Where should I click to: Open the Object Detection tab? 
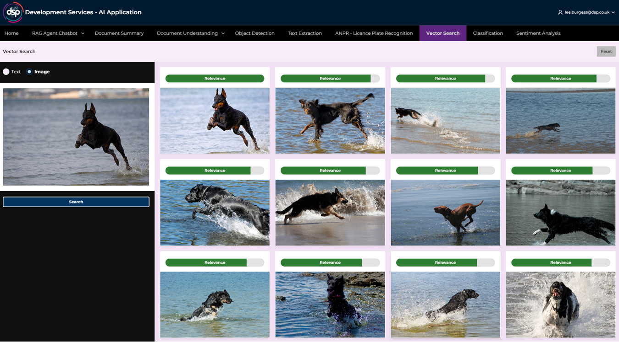254,33
